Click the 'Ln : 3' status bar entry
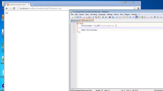The image size is (163, 91). coord(123,90)
